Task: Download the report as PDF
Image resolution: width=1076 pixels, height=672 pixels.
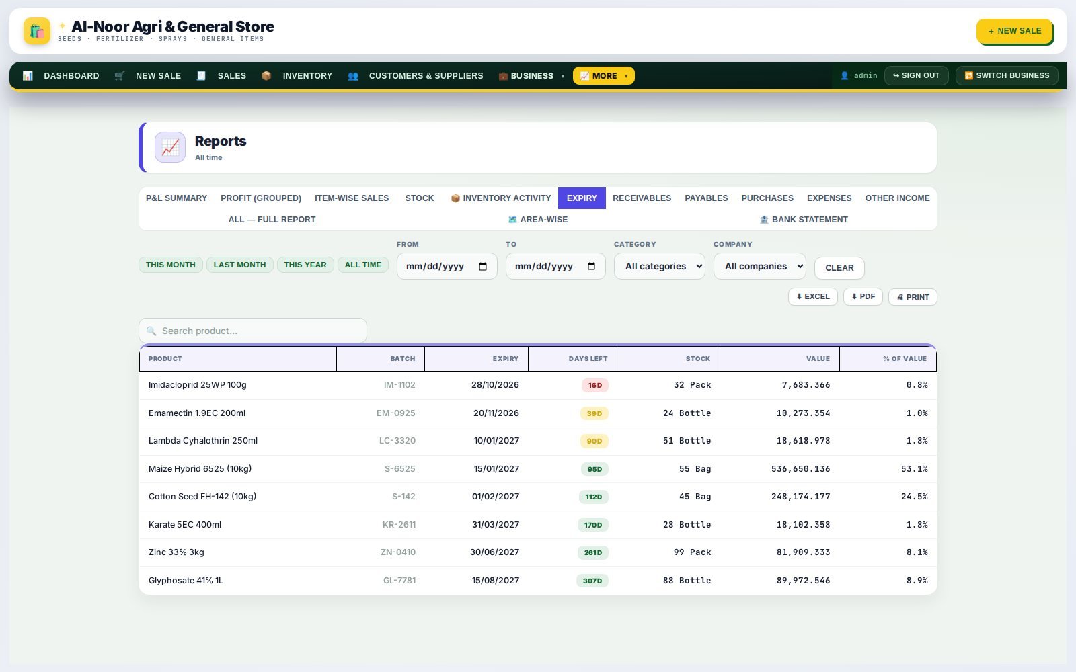Action: [863, 296]
